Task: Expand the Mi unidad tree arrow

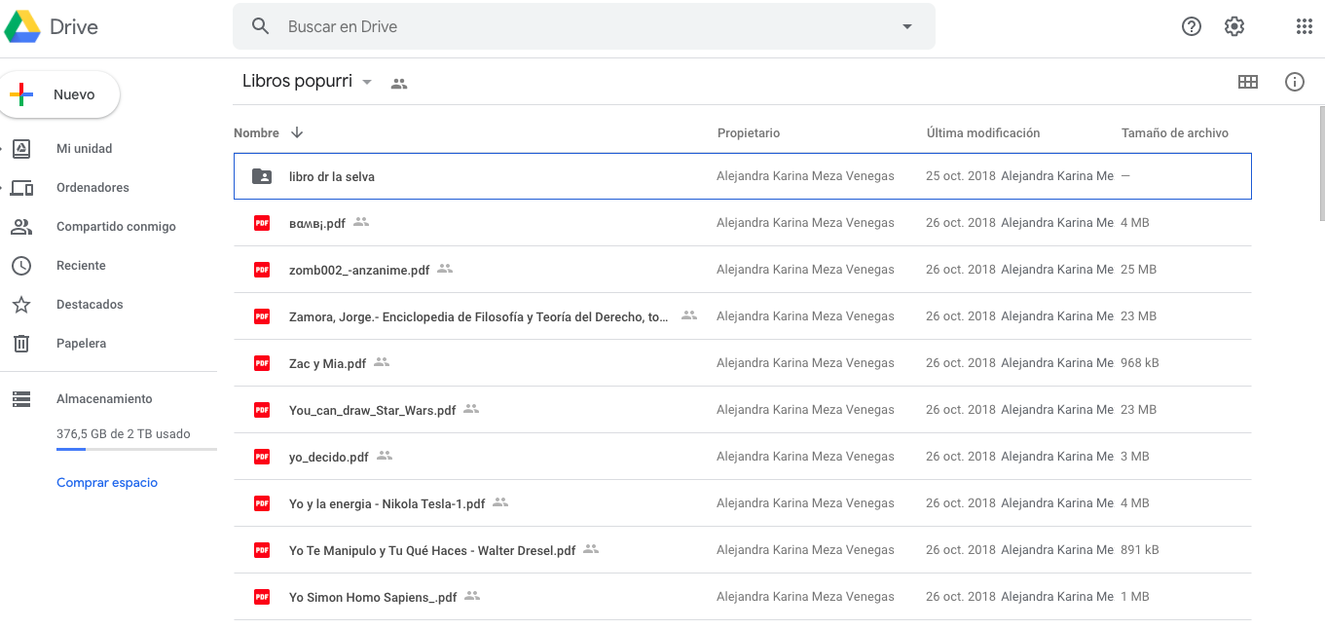Action: click(2, 149)
